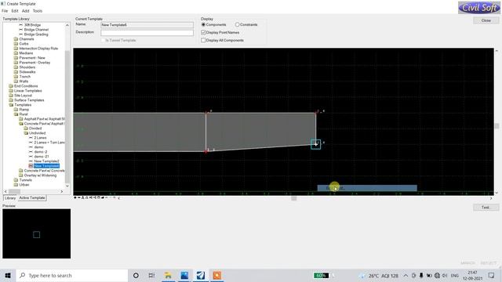Image resolution: width=502 pixels, height=282 pixels.
Task: Click the template icon beside 30ft Bridge
Action: 21,25
